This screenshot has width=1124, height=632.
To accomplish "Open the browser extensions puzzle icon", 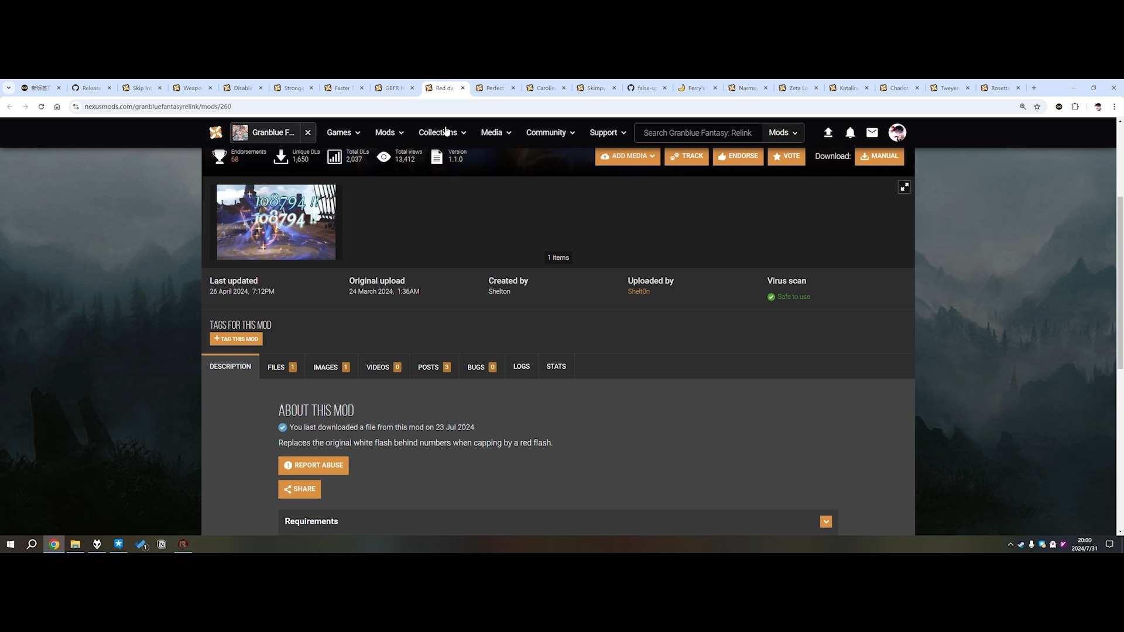I will tap(1075, 107).
